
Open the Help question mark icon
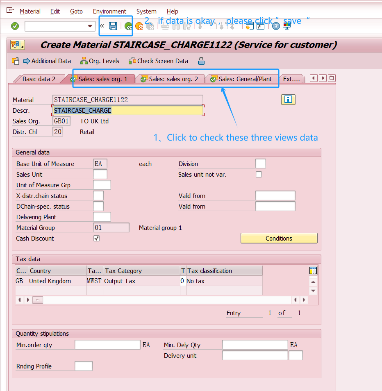276,26
